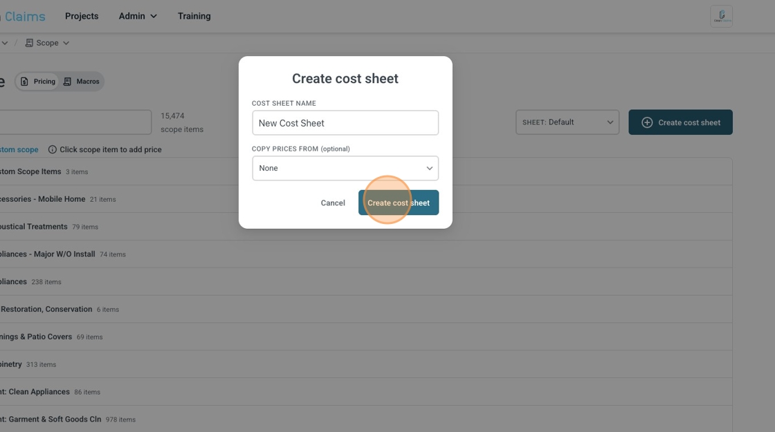Click the plus circle icon on Create cost sheet
Screen dimensions: 775x432
[x=647, y=122]
